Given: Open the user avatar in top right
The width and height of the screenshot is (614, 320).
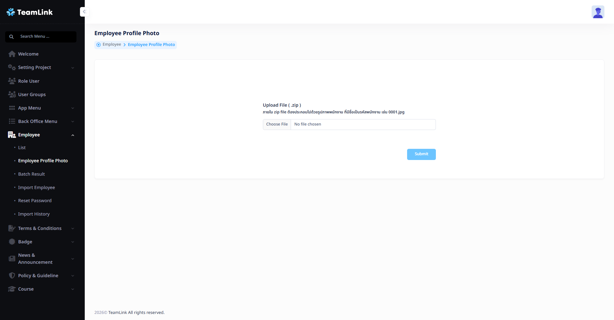Looking at the screenshot, I should pyautogui.click(x=597, y=12).
